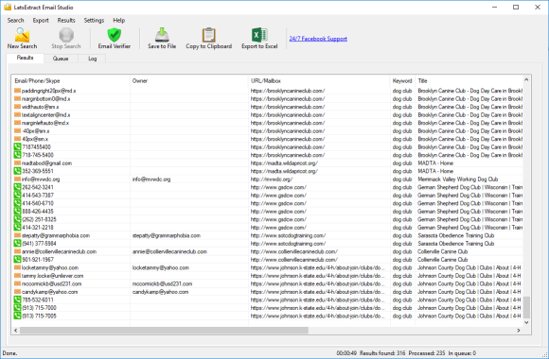Click the envelope icon for madtabod@gmail.com

[17, 163]
